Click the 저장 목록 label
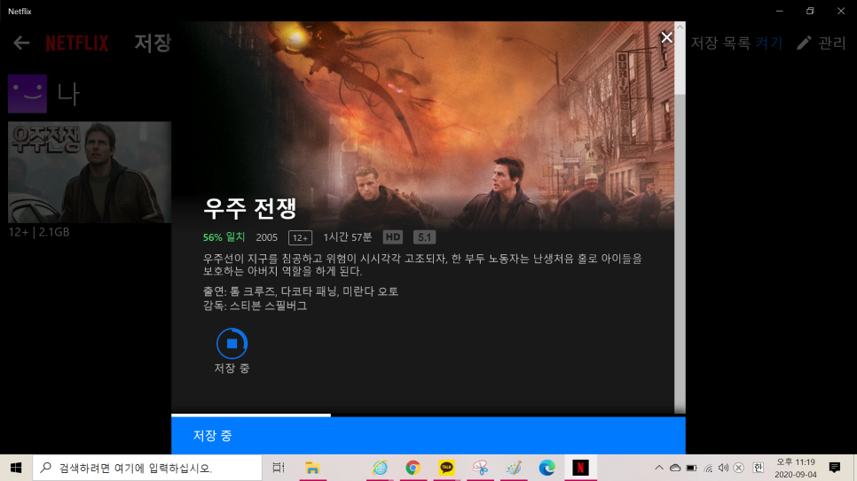Screen dimensions: 857x481 pyautogui.click(x=720, y=43)
